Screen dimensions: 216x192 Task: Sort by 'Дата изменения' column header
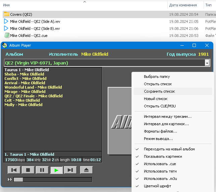[183, 5]
